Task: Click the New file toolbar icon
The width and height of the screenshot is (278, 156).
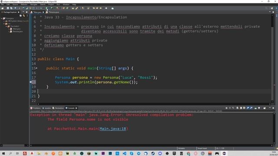Action: tap(3, 8)
